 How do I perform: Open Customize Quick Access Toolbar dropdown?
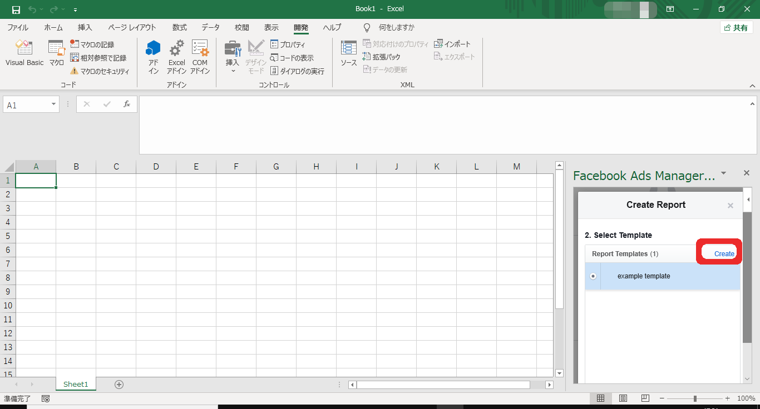coord(75,10)
